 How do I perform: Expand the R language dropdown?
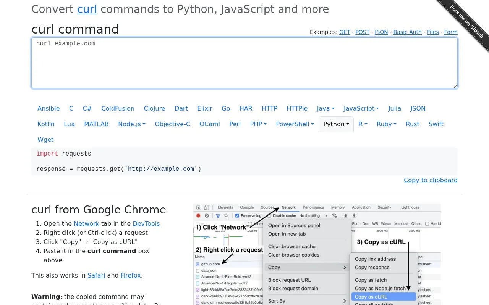[363, 124]
